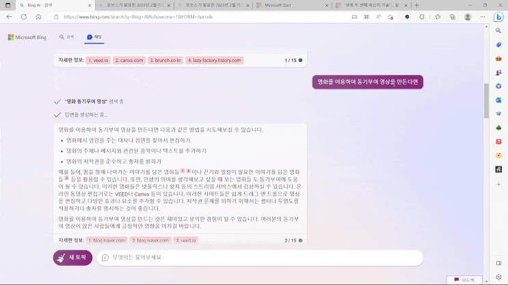Screen dimensions: 508x285
Task: Open the red music sidebar app
Action: pyautogui.click(x=498, y=142)
